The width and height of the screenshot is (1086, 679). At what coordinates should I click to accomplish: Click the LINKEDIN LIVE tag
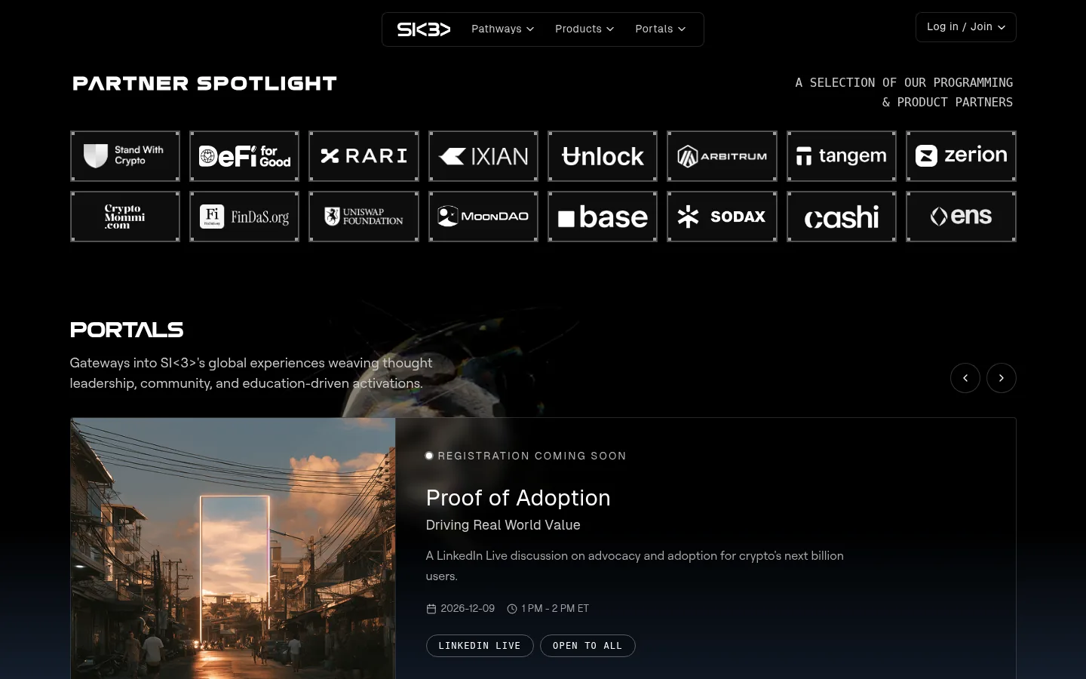(x=480, y=646)
